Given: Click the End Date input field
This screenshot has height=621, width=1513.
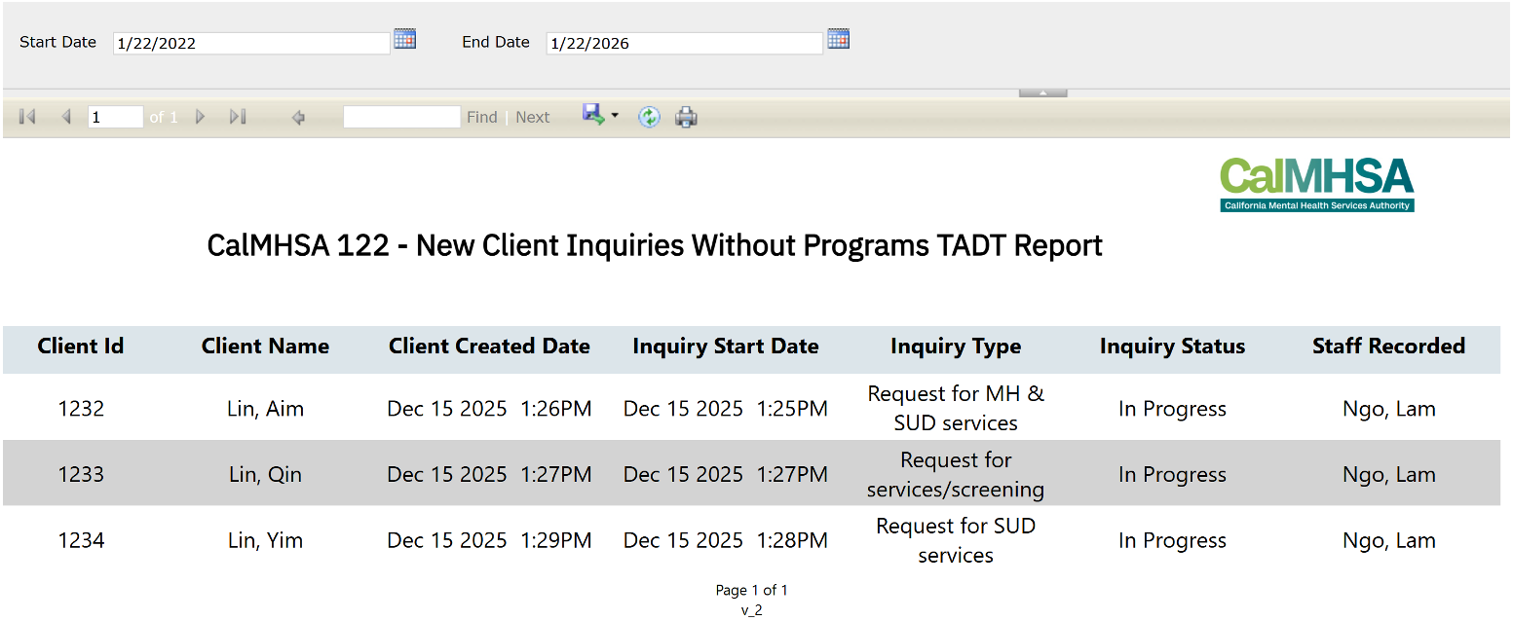Looking at the screenshot, I should pyautogui.click(x=683, y=43).
